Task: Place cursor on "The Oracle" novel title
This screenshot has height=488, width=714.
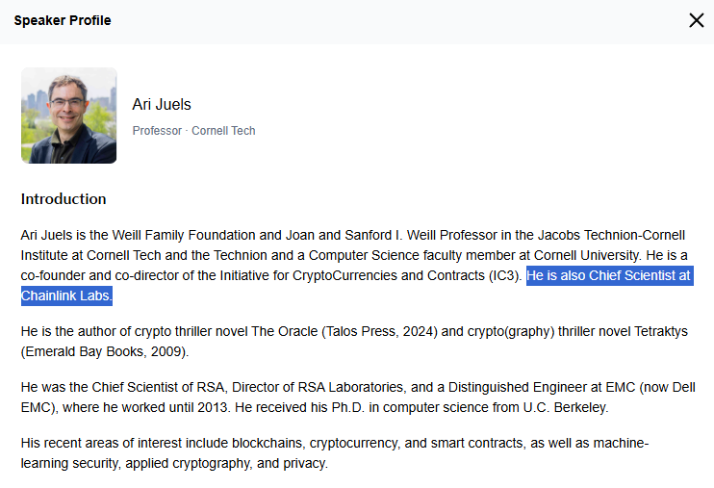Action: pyautogui.click(x=284, y=331)
